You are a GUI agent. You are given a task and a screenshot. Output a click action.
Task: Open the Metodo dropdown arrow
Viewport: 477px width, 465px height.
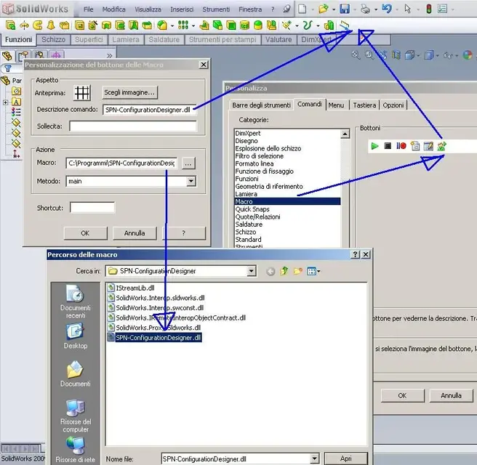191,181
